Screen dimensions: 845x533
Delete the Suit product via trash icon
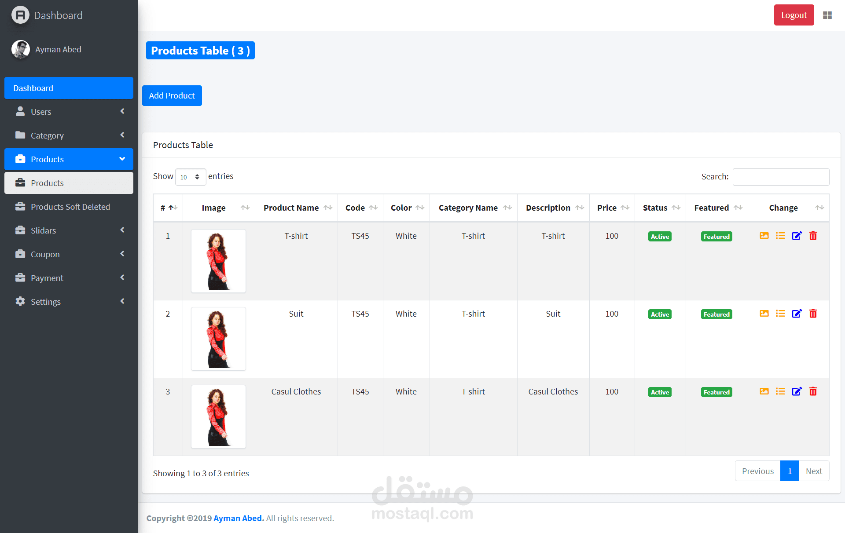pyautogui.click(x=813, y=314)
